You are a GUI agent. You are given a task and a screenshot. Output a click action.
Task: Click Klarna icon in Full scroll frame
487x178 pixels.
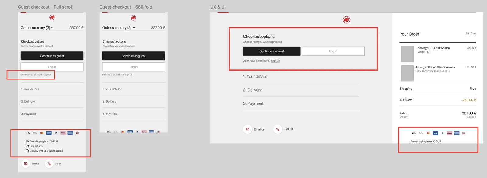pyautogui.click(x=63, y=133)
